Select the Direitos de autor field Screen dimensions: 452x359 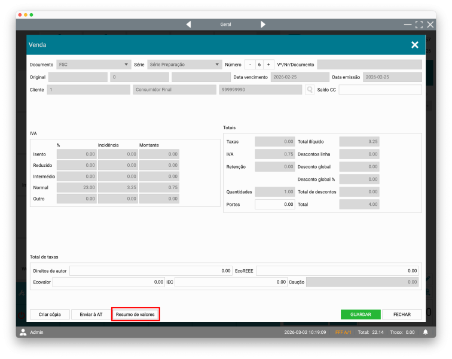tap(151, 271)
